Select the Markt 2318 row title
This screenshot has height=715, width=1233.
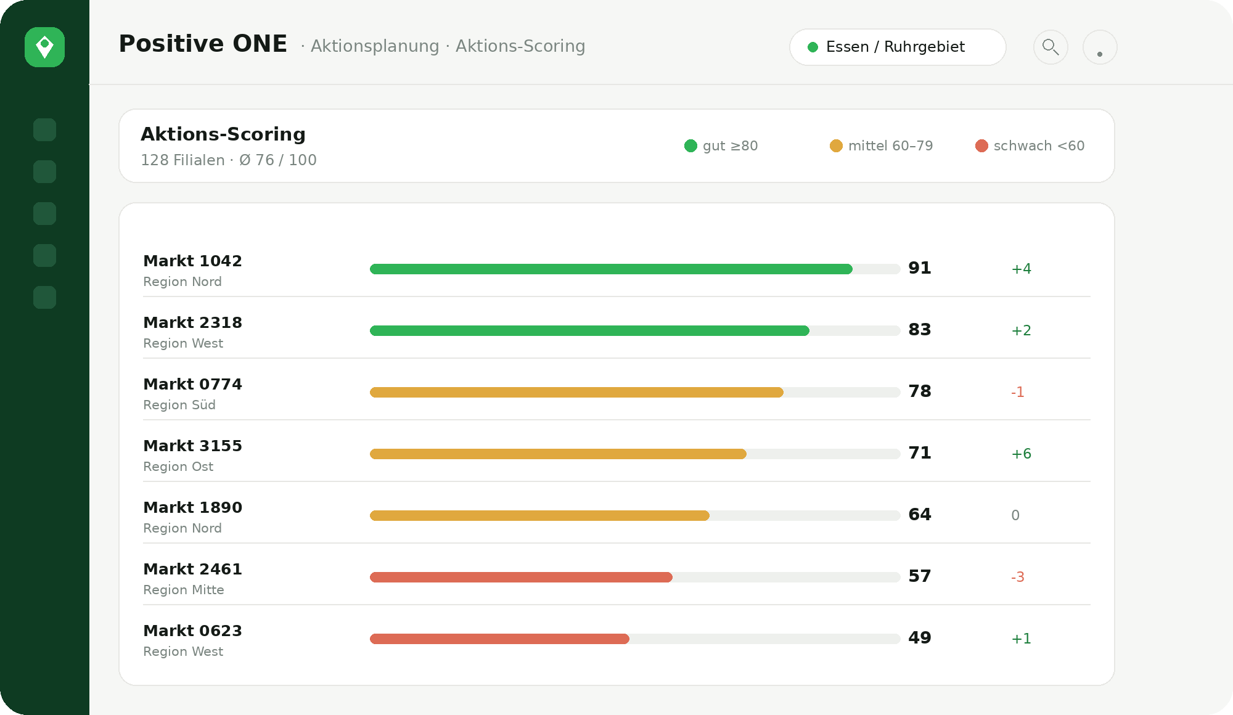(x=192, y=322)
